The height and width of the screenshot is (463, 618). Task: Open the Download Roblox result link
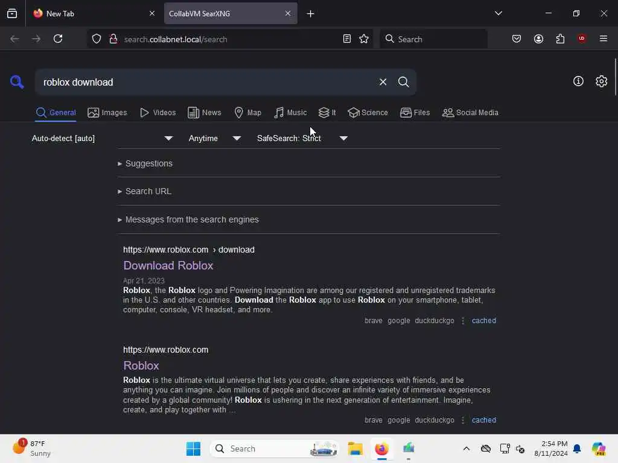tap(168, 266)
